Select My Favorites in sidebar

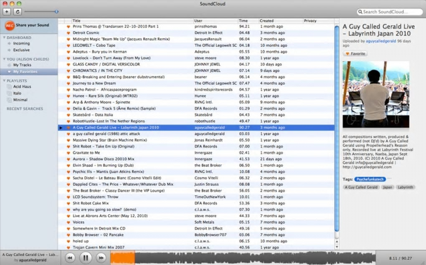coord(29,72)
